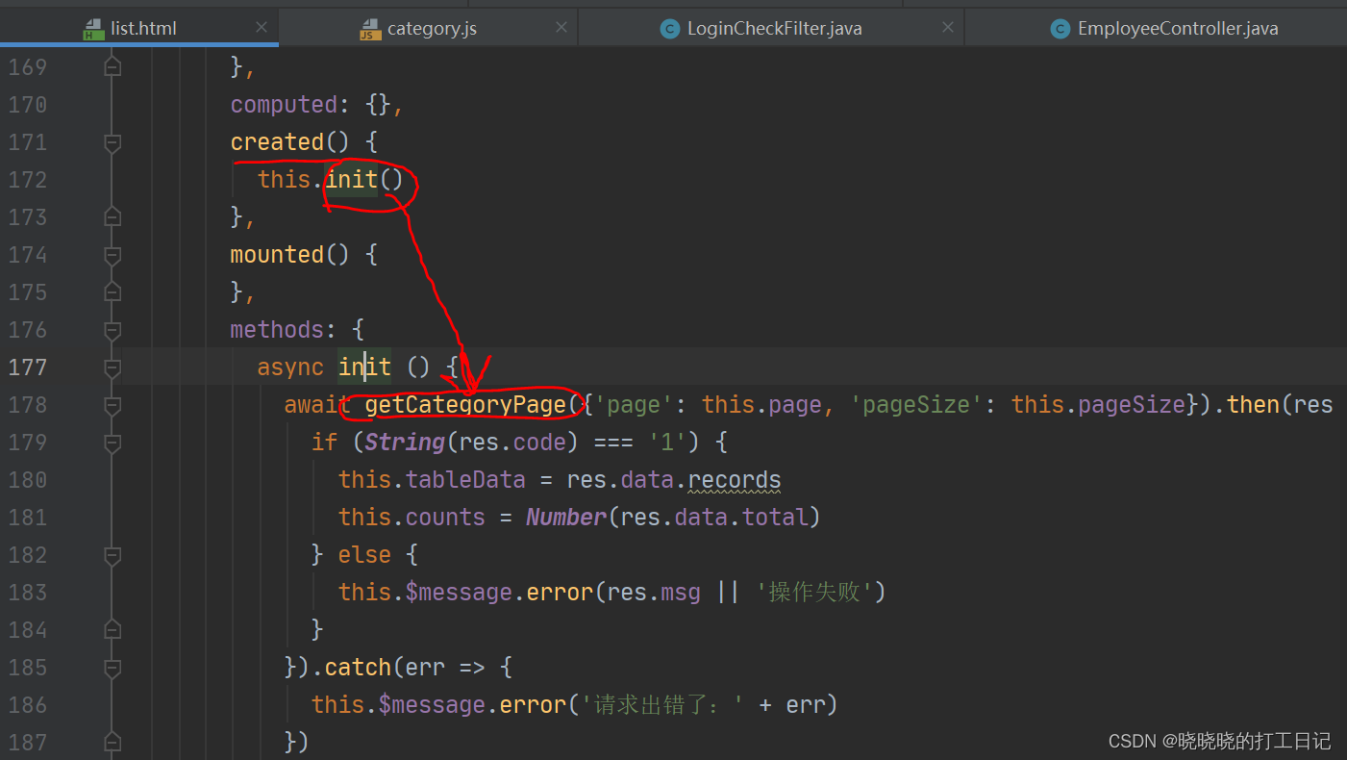
Task: Click line number 180 in the gutter
Action: [28, 480]
